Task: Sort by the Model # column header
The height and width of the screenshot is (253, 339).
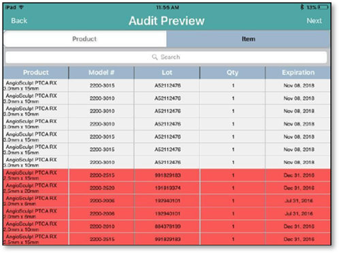Action: 101,73
